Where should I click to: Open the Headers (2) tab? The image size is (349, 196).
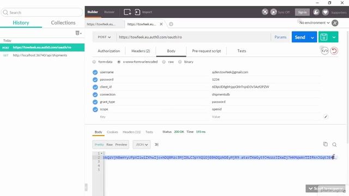click(x=141, y=51)
